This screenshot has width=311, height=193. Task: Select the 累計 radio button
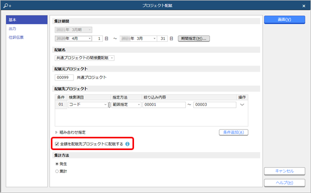(x=57, y=171)
